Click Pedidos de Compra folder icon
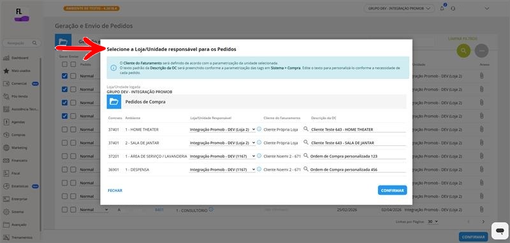510x243 pixels. 114,102
